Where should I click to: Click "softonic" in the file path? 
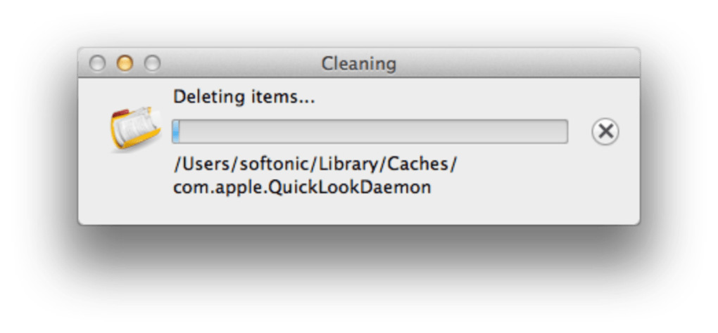pos(269,164)
